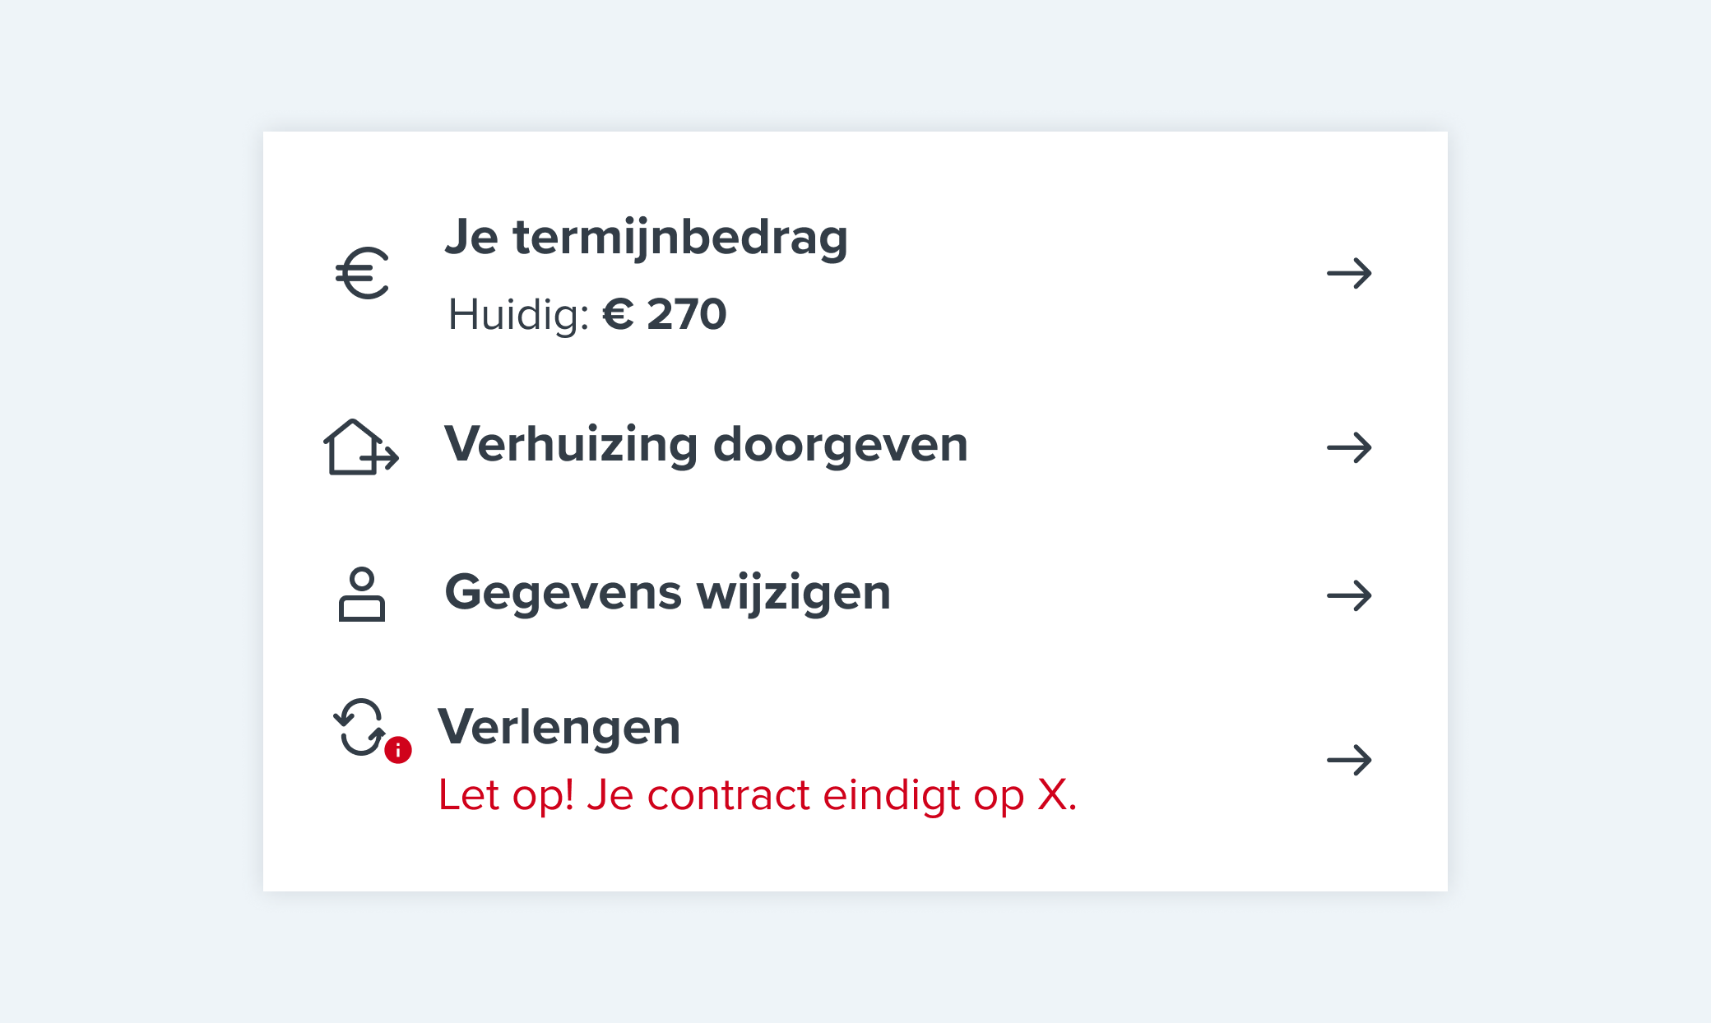
Task: Click the euro sign icon
Action: click(362, 273)
